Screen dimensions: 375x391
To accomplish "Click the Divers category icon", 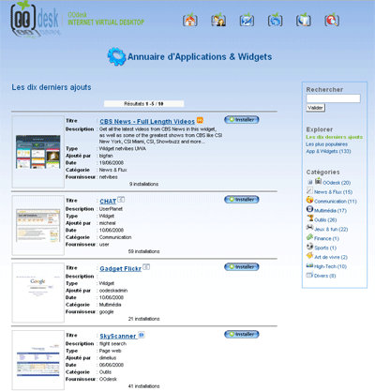I will click(x=309, y=275).
